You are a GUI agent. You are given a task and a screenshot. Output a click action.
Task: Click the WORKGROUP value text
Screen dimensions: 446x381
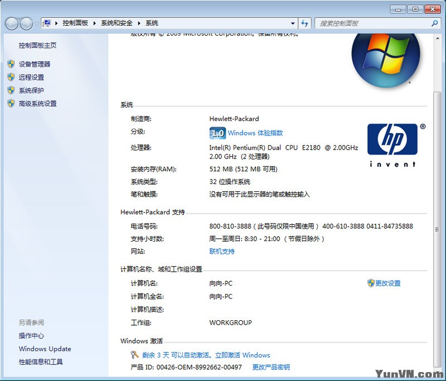pyautogui.click(x=231, y=322)
